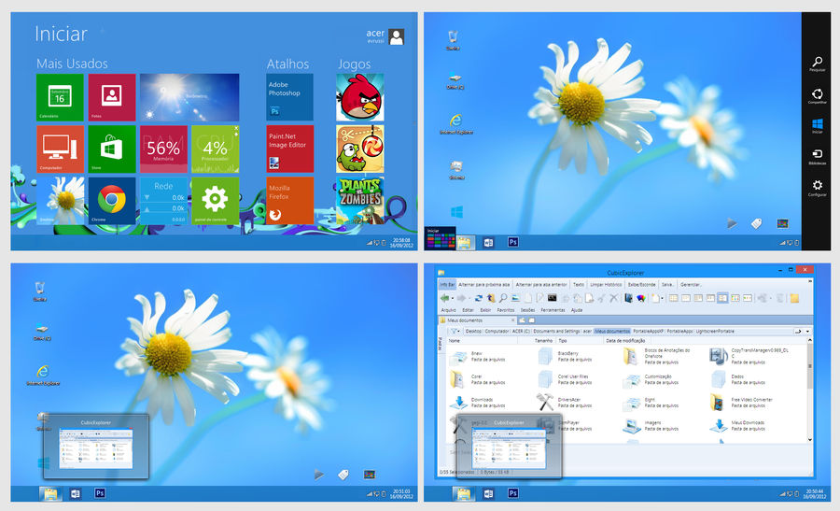Open the Ajuda menu
840x511 pixels.
pos(577,310)
